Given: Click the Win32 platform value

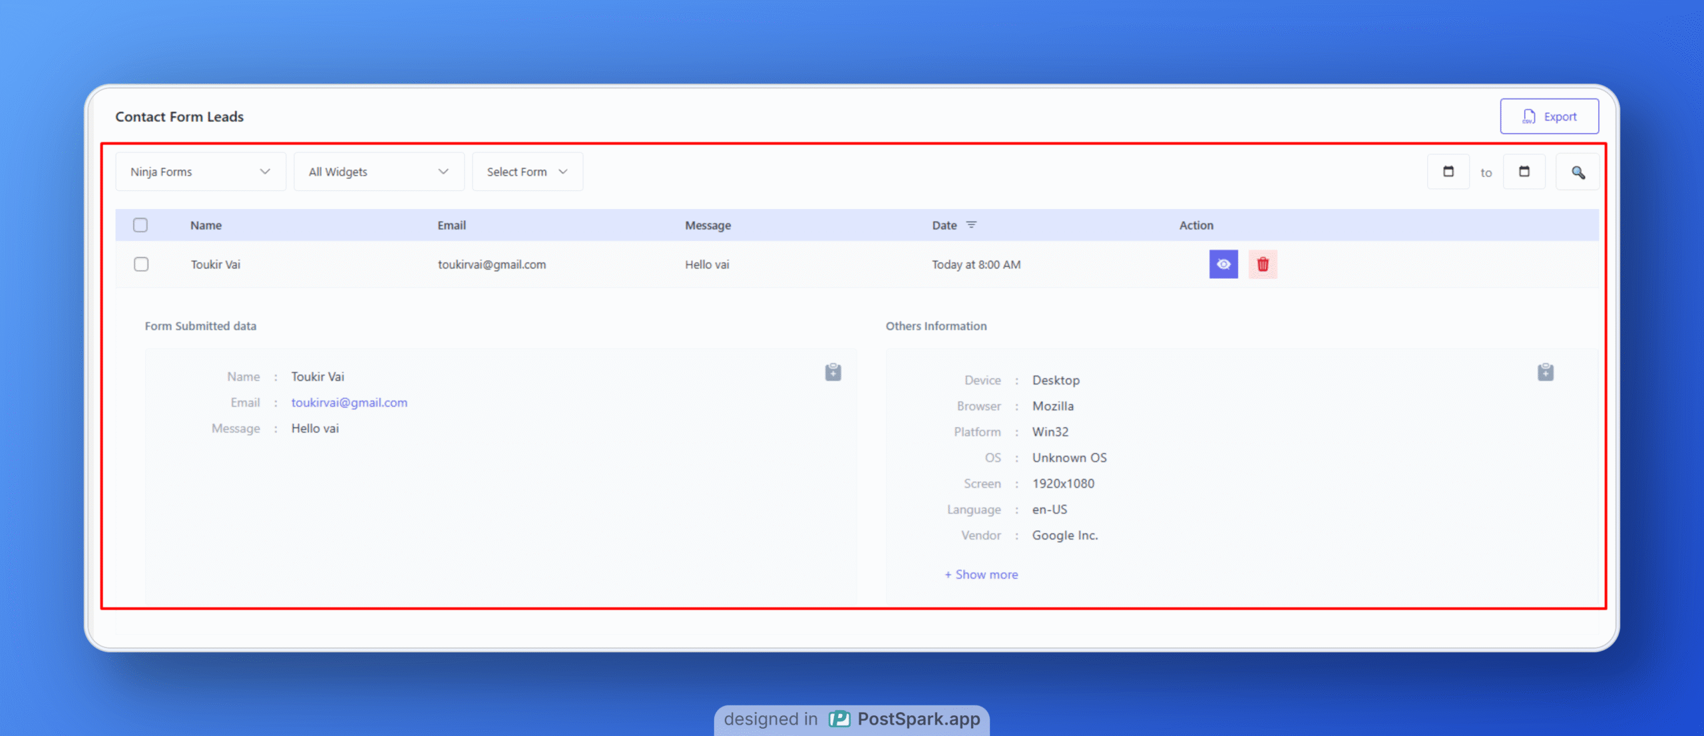Looking at the screenshot, I should click(1050, 432).
